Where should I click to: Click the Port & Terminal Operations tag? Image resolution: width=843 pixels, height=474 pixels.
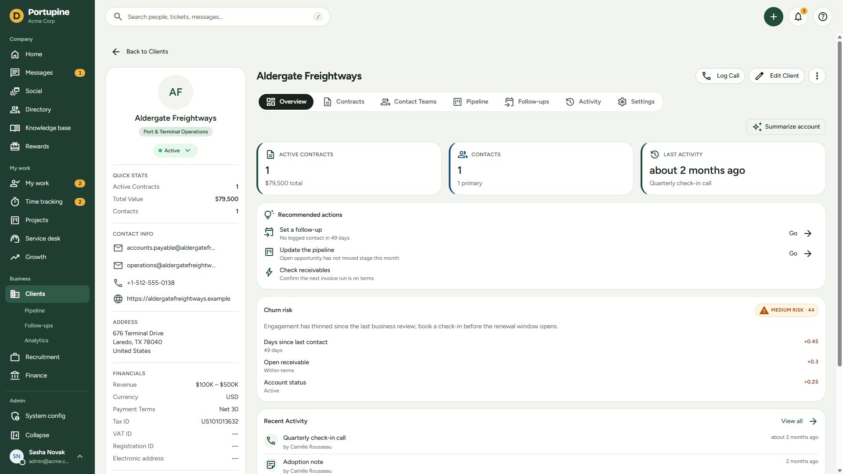[x=176, y=132]
